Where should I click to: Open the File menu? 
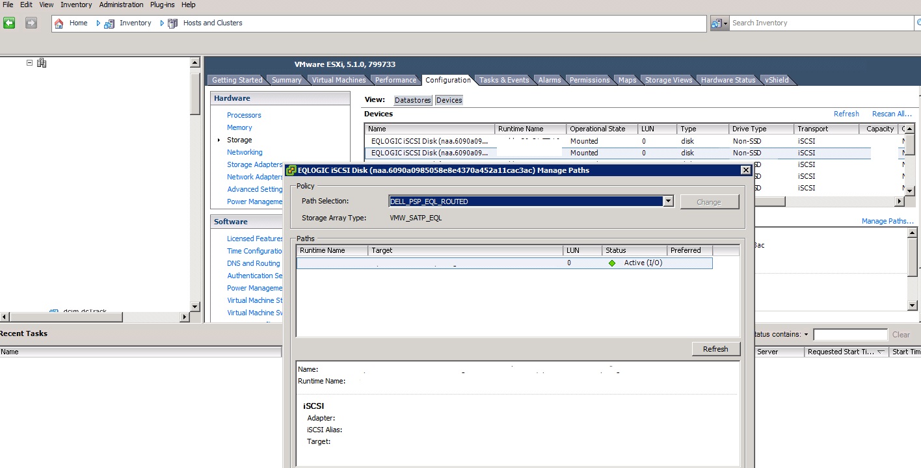coord(8,5)
